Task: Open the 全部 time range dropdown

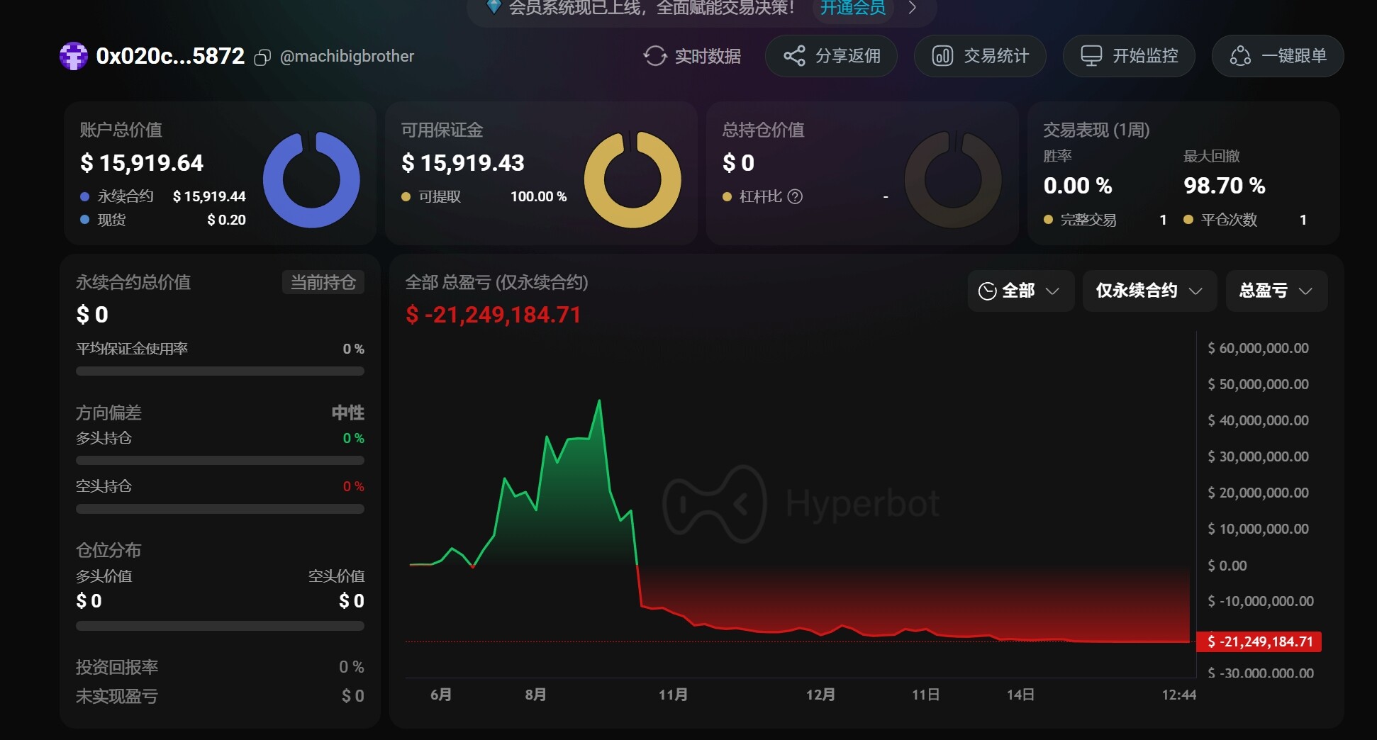Action: (1020, 291)
